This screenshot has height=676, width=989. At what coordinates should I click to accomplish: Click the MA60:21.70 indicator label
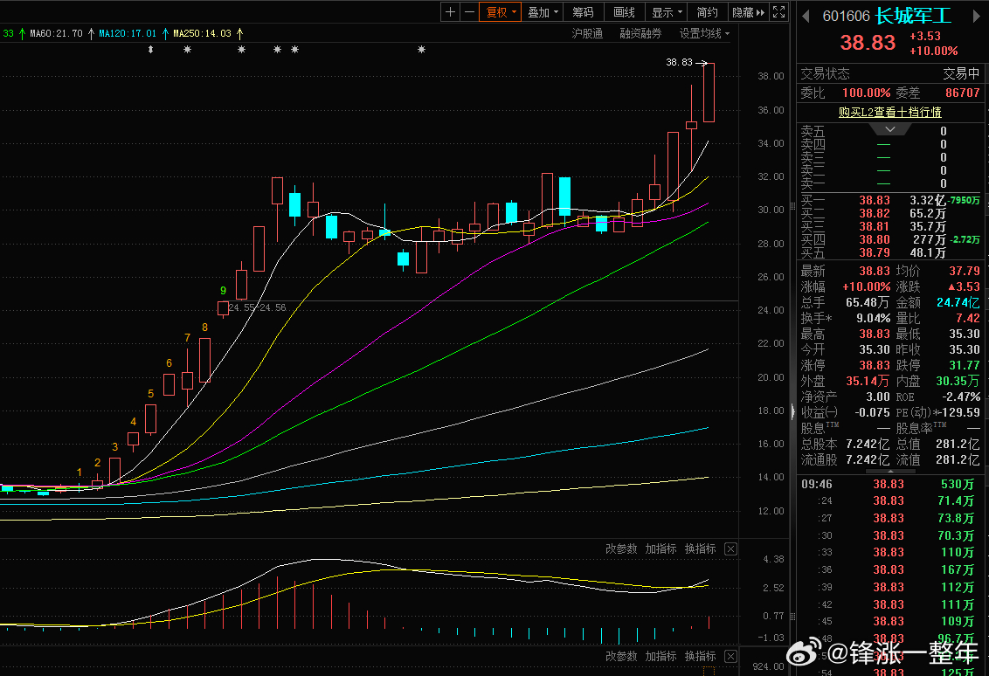56,33
